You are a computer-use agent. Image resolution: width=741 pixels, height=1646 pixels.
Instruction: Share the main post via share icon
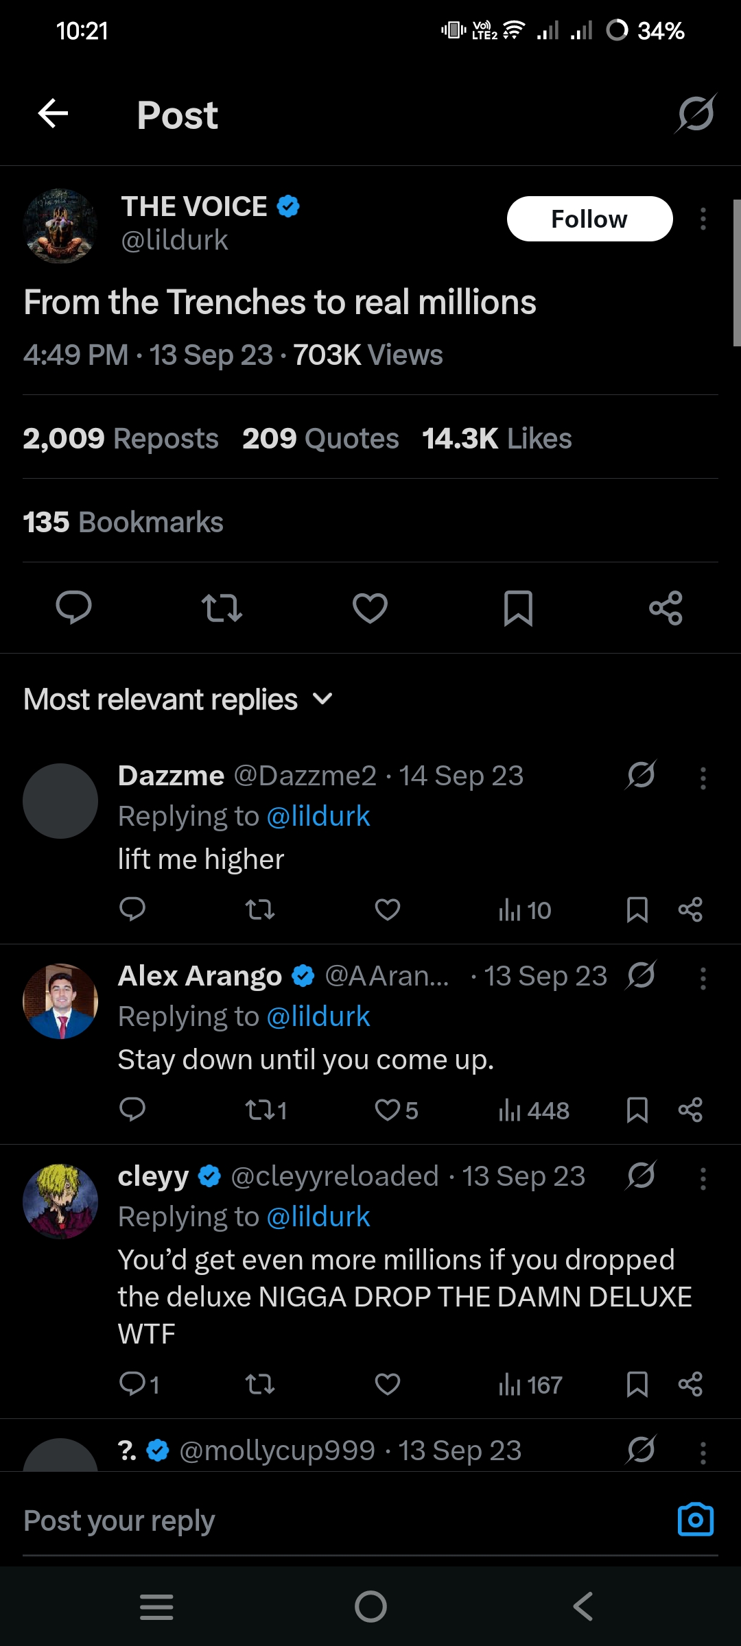(666, 608)
